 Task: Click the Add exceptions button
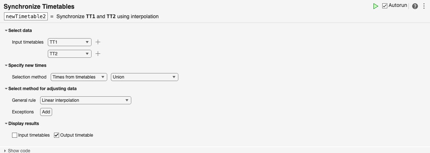pos(46,112)
